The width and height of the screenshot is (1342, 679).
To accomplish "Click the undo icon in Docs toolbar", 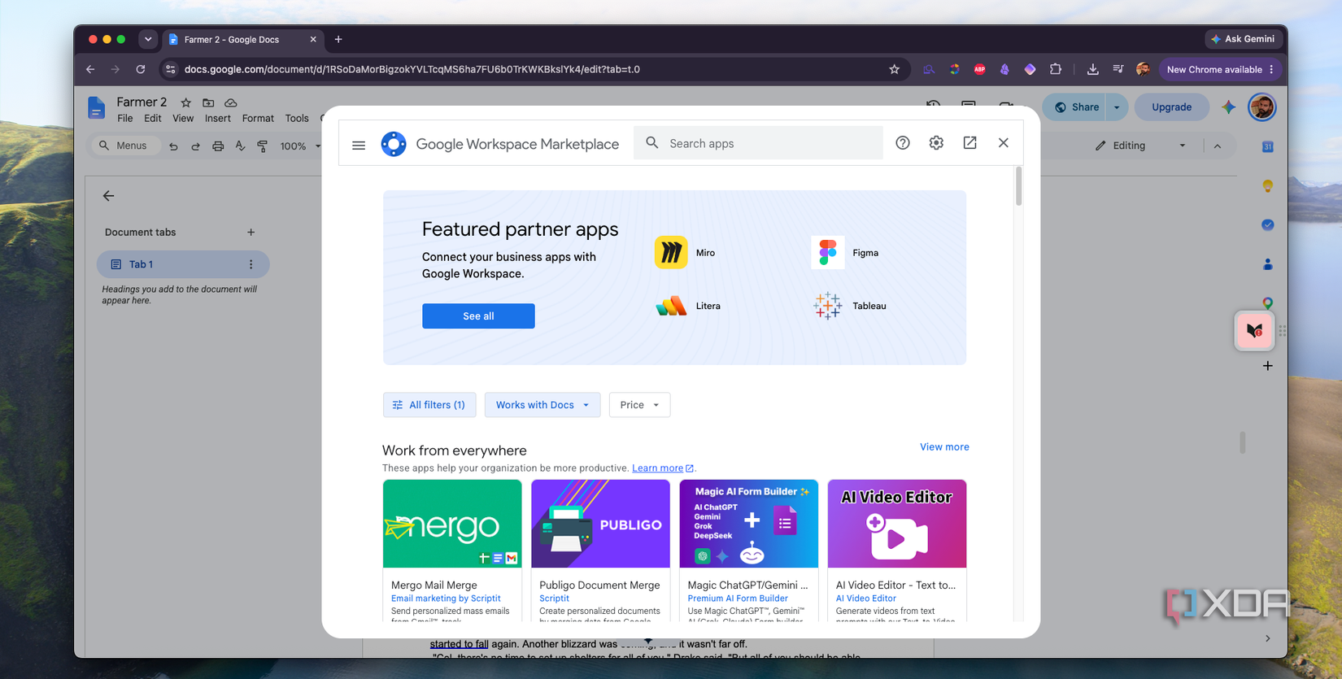I will pyautogui.click(x=173, y=146).
